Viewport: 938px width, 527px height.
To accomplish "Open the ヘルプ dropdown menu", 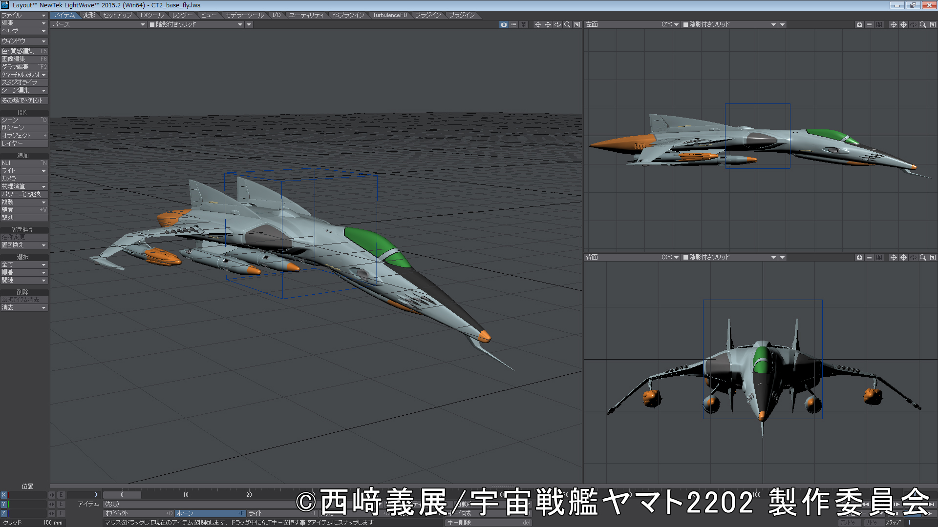I will pos(24,31).
